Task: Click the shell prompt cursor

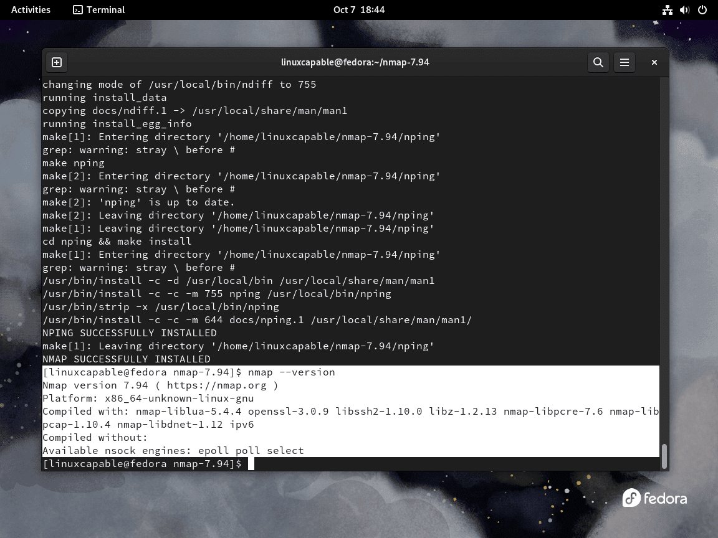Action: pyautogui.click(x=251, y=463)
